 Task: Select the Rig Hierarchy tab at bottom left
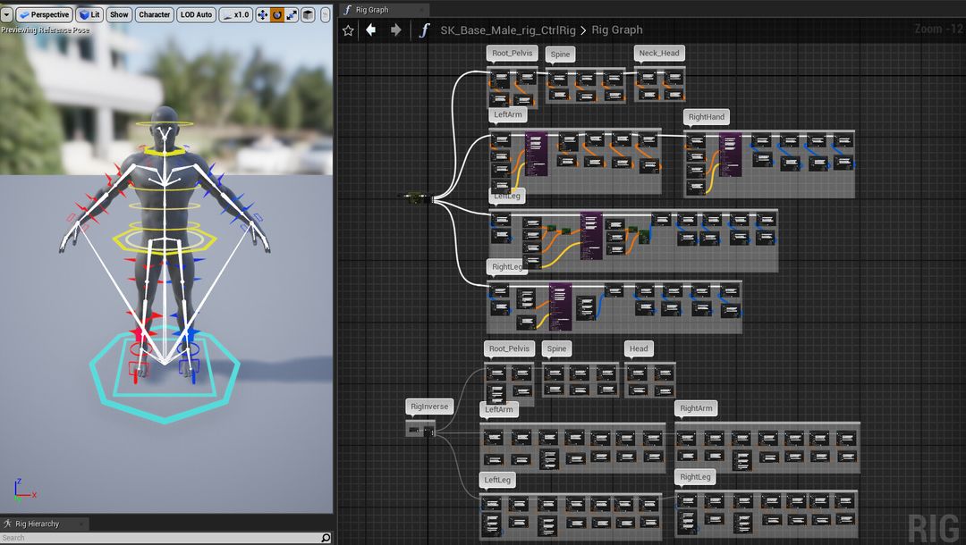click(x=38, y=524)
